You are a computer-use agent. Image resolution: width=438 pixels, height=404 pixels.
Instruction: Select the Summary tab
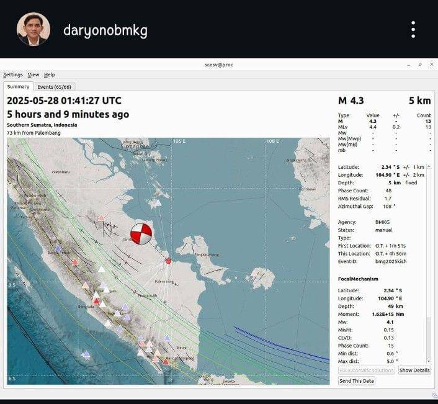coord(18,87)
